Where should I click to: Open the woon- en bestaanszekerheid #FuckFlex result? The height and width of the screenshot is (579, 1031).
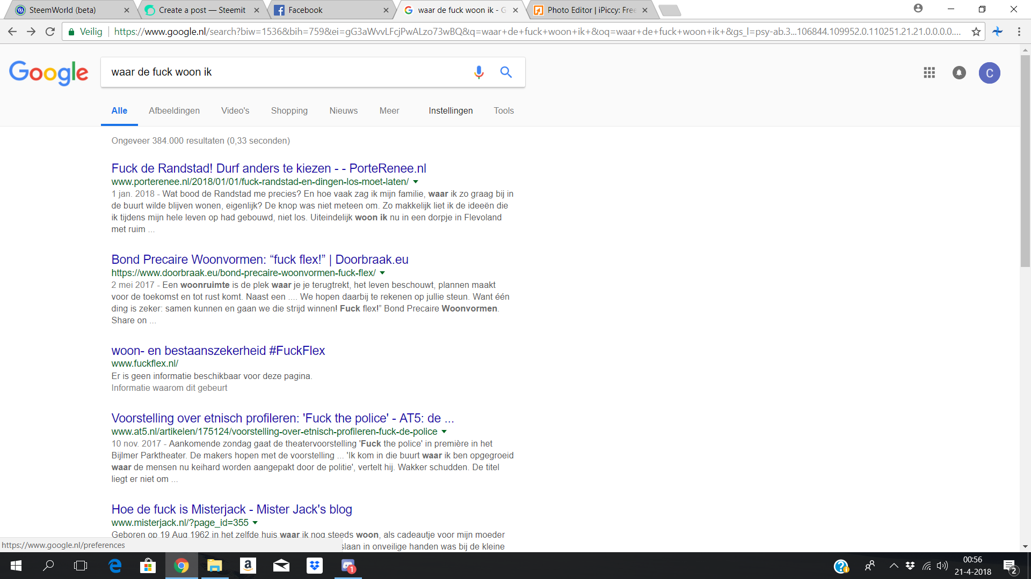[218, 351]
